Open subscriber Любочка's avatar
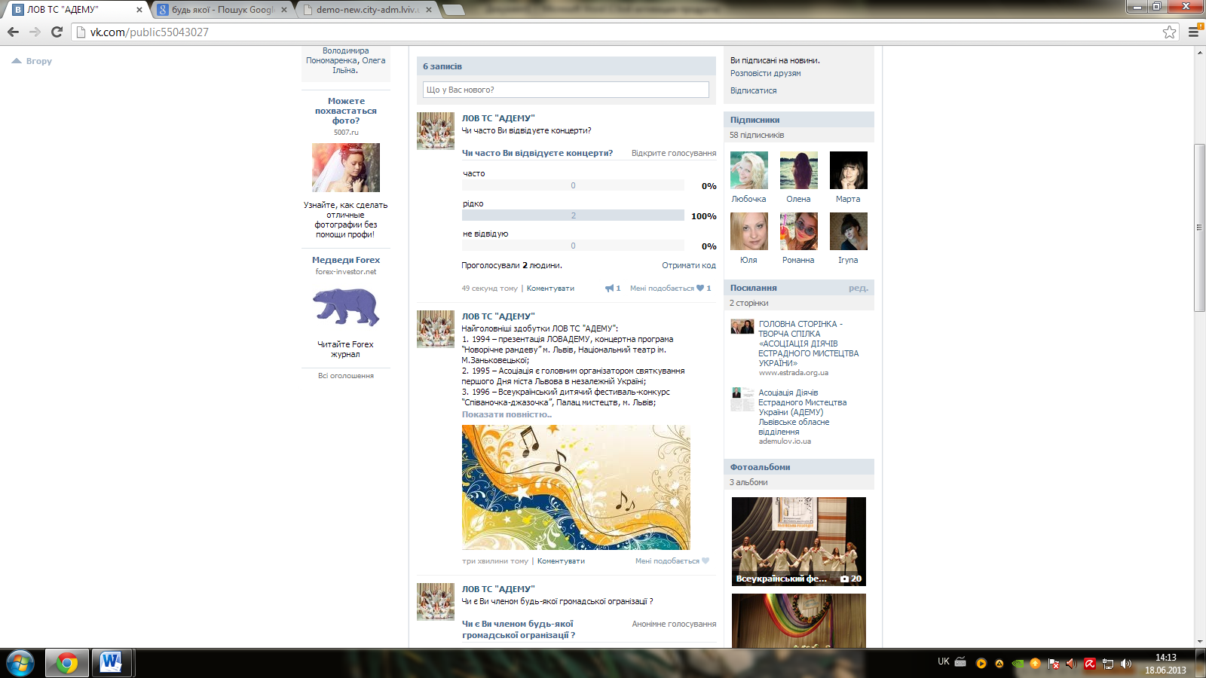1206x678 pixels. [749, 170]
